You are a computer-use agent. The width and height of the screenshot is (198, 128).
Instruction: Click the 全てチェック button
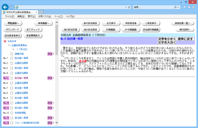pos(33,30)
